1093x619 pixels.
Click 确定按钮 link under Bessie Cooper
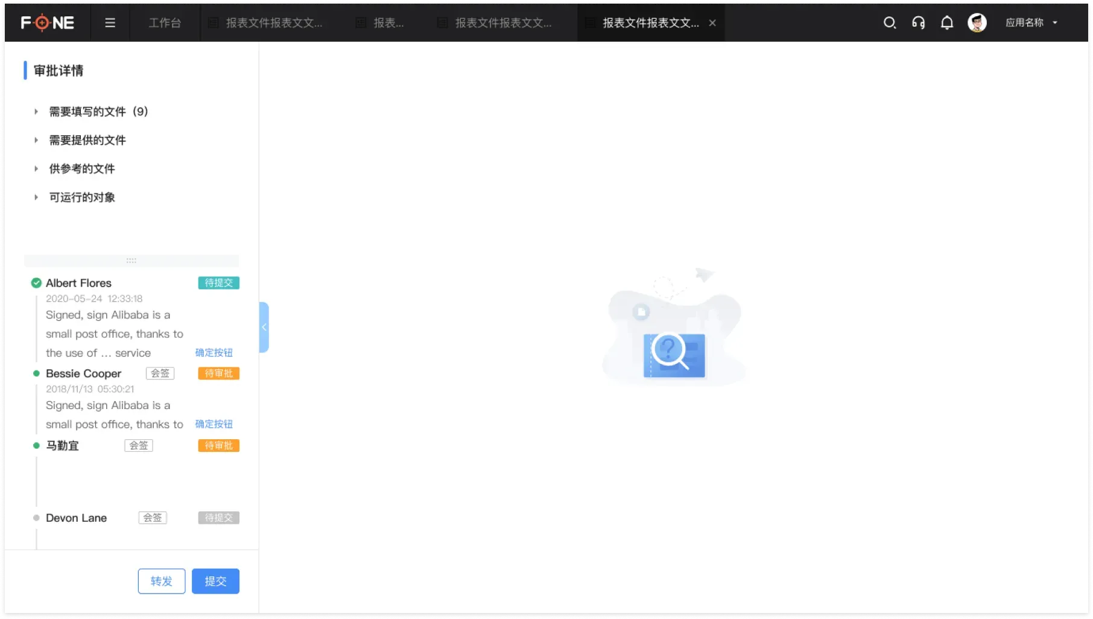coord(214,424)
